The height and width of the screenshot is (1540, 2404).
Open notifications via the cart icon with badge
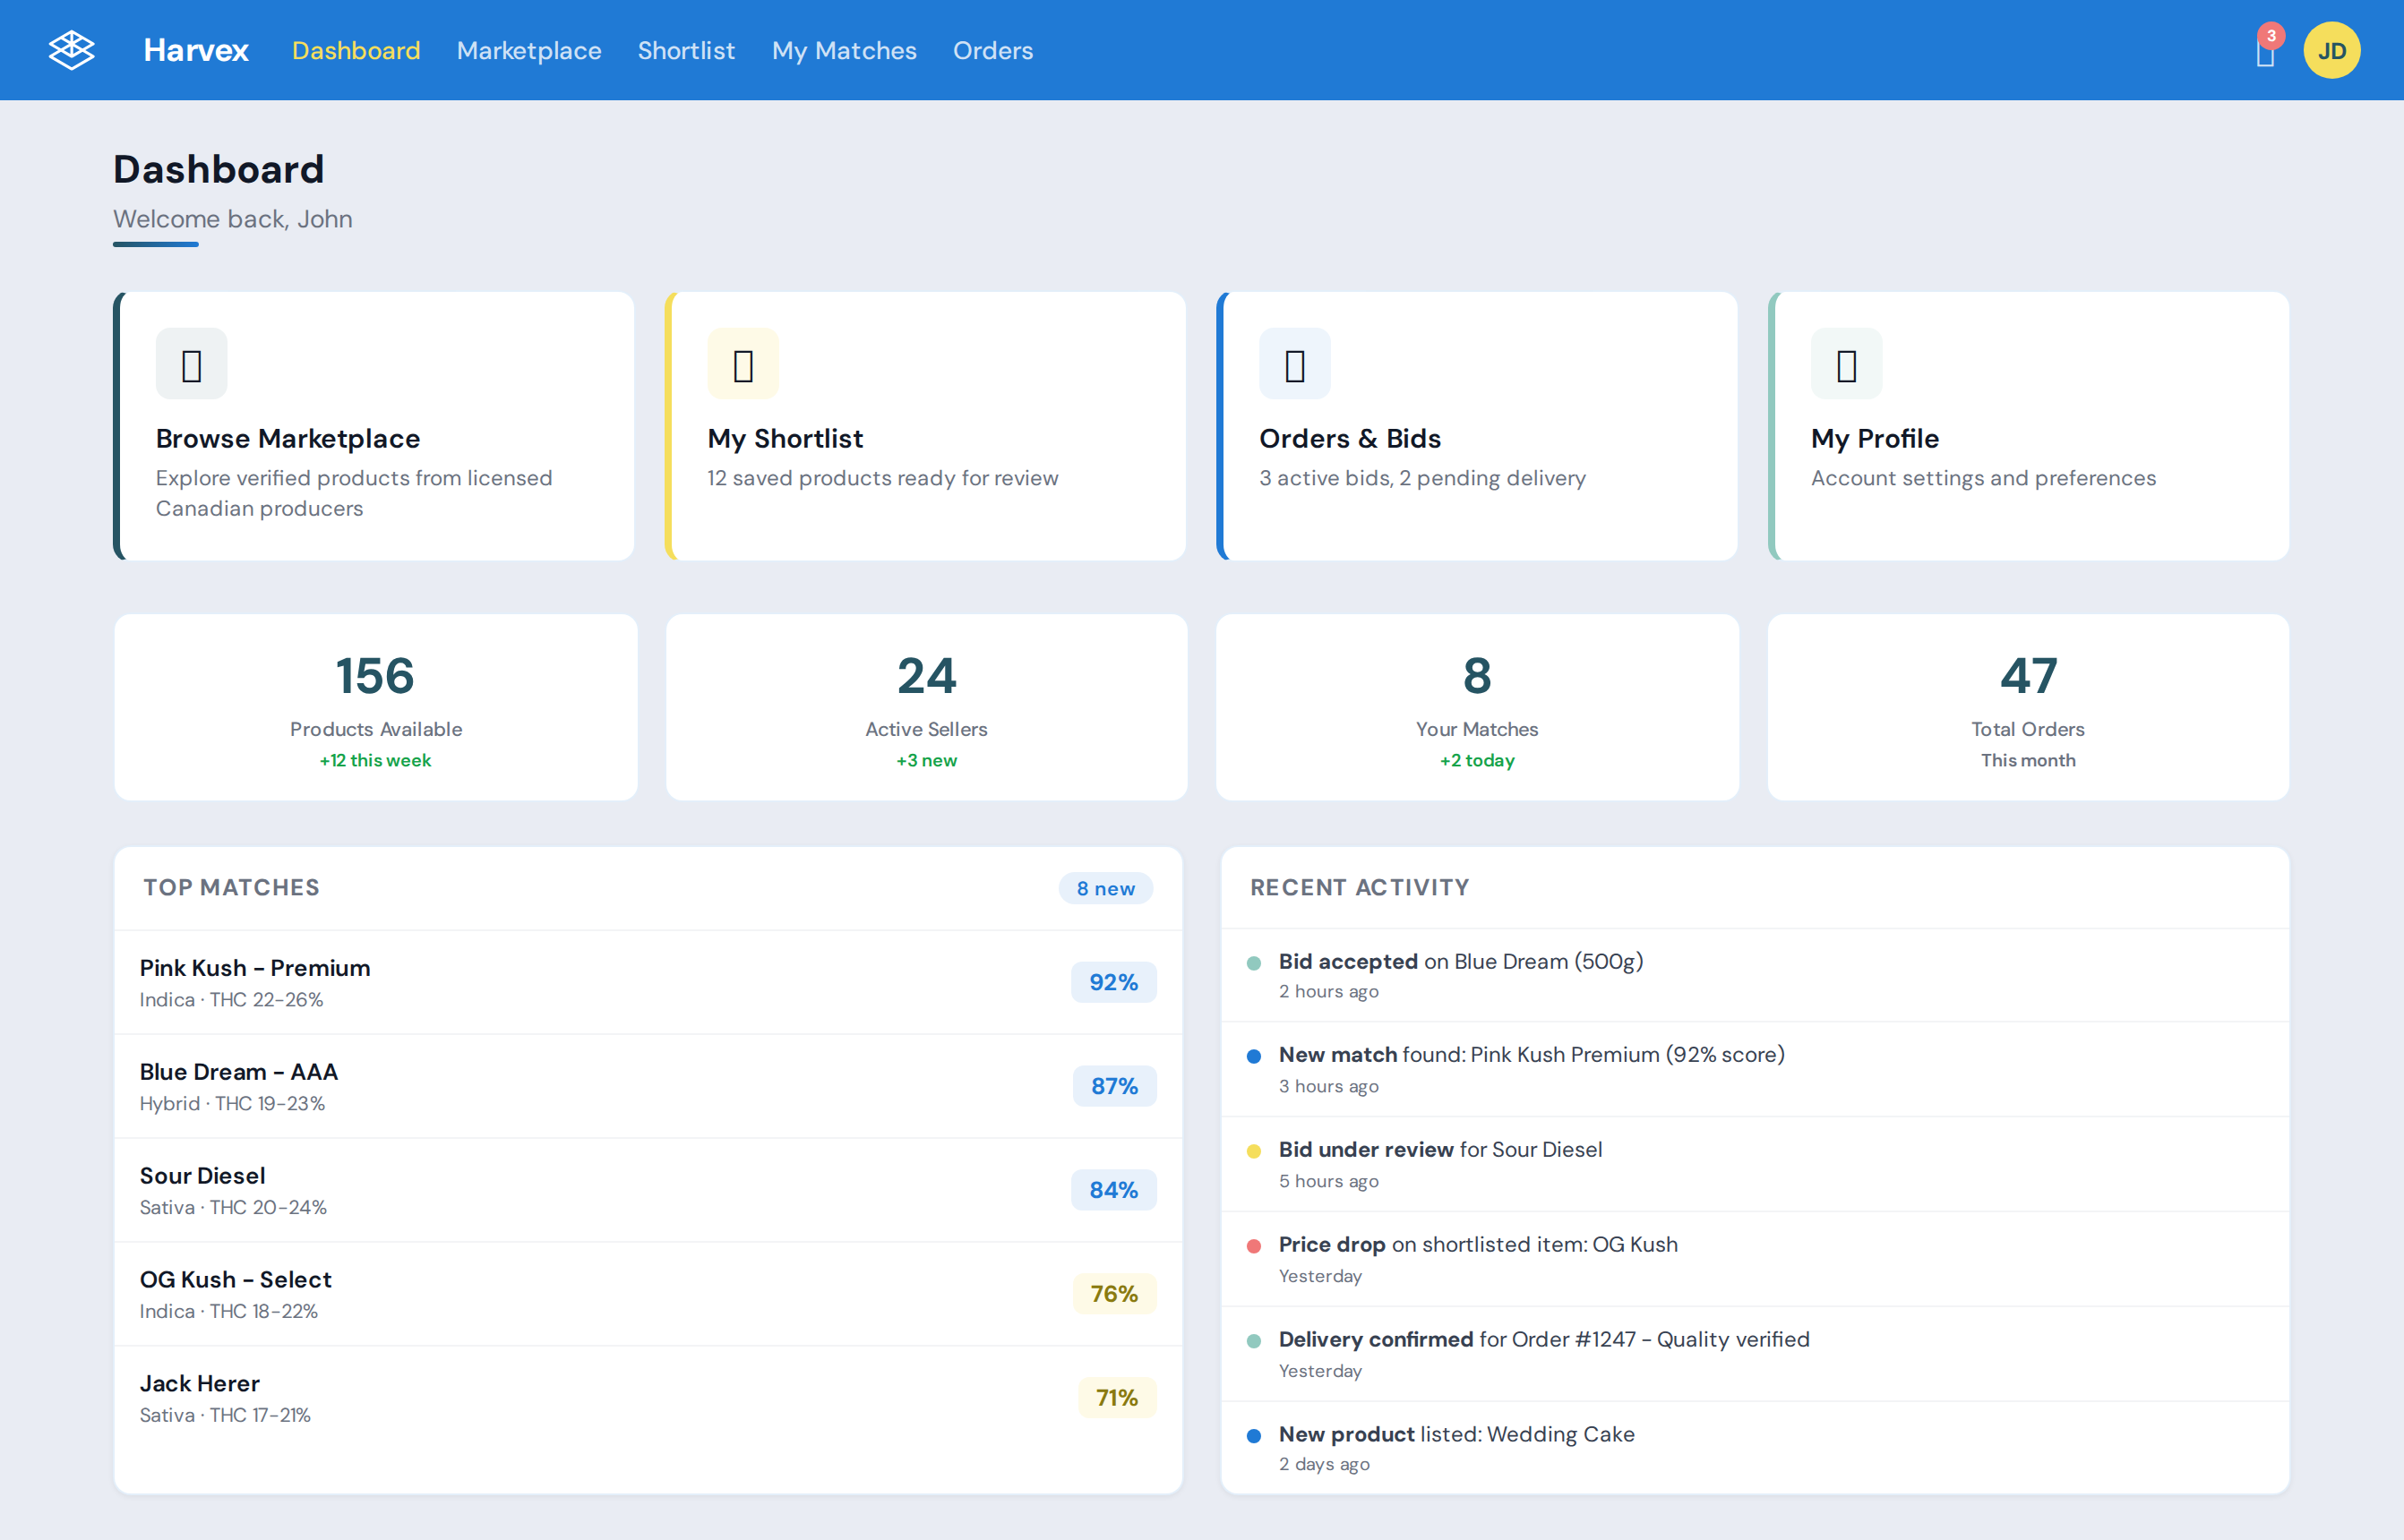click(2264, 55)
